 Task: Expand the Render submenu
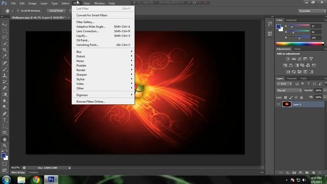(x=103, y=70)
